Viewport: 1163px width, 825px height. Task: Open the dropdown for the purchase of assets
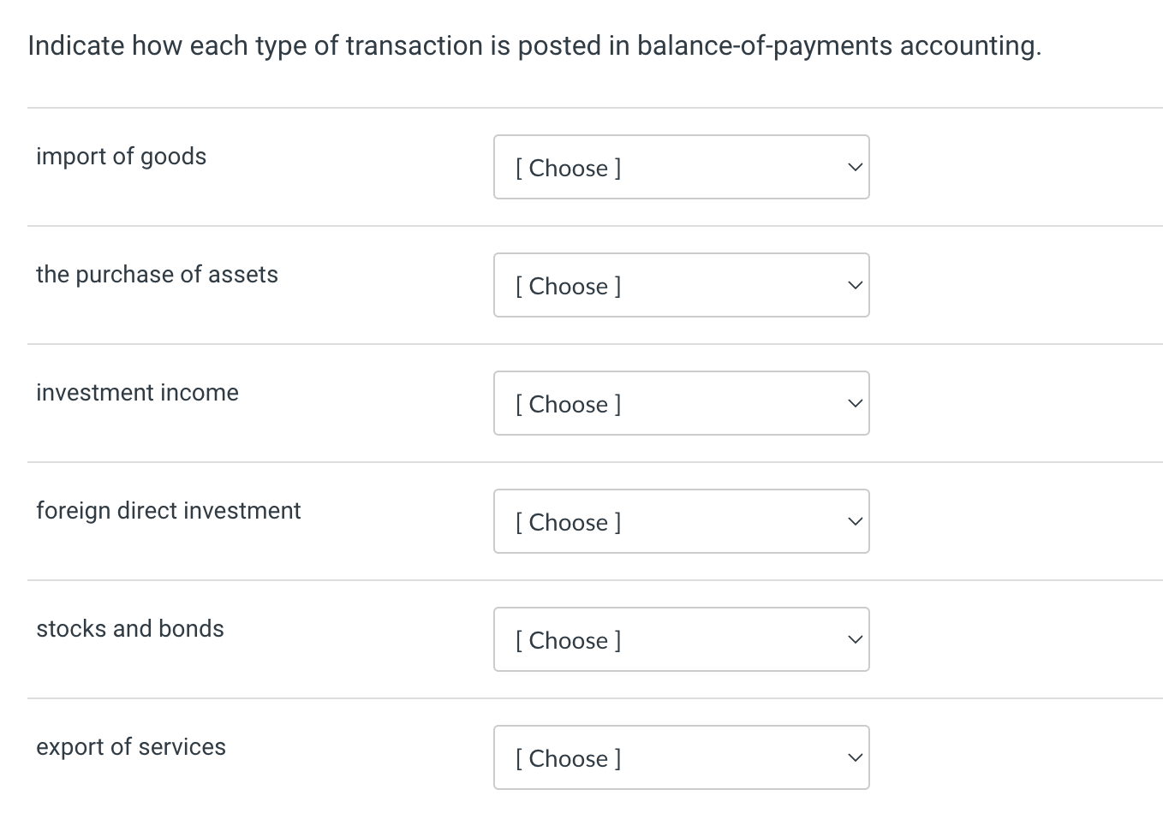click(x=681, y=285)
